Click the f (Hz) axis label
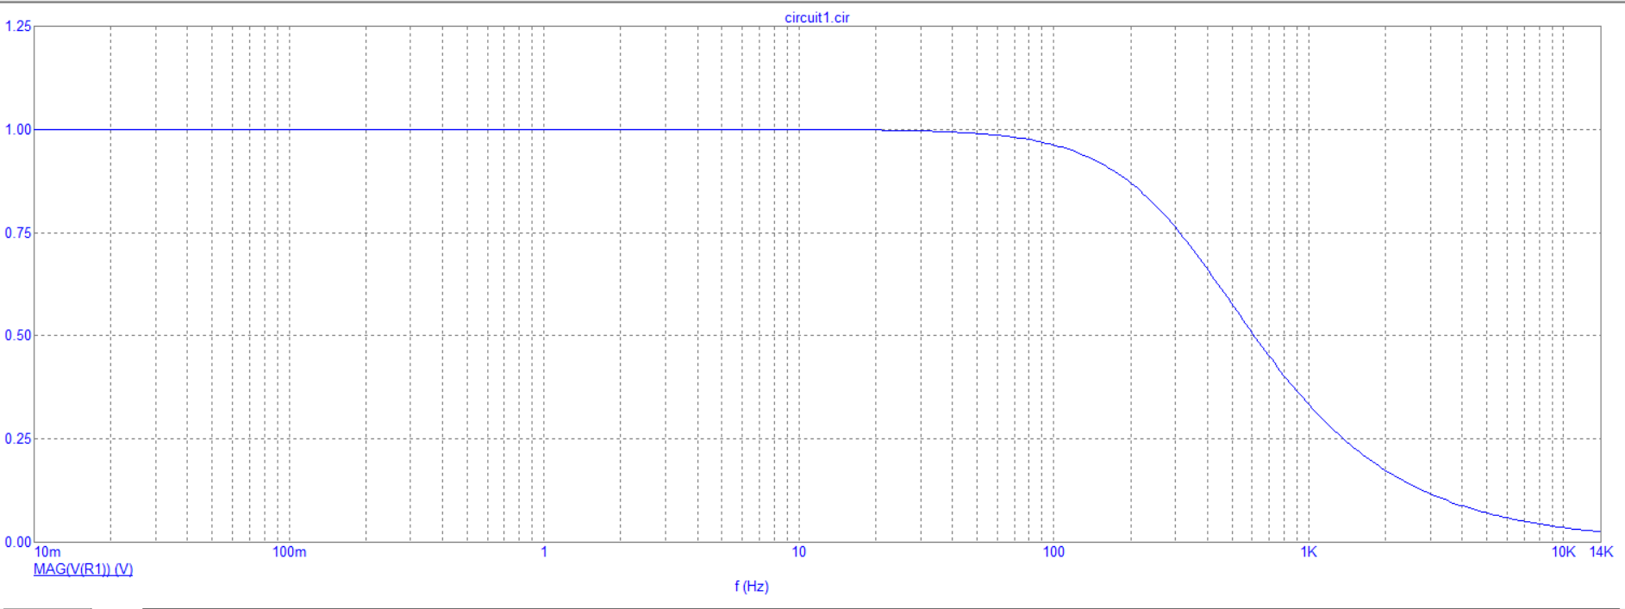This screenshot has width=1625, height=609. (x=751, y=587)
